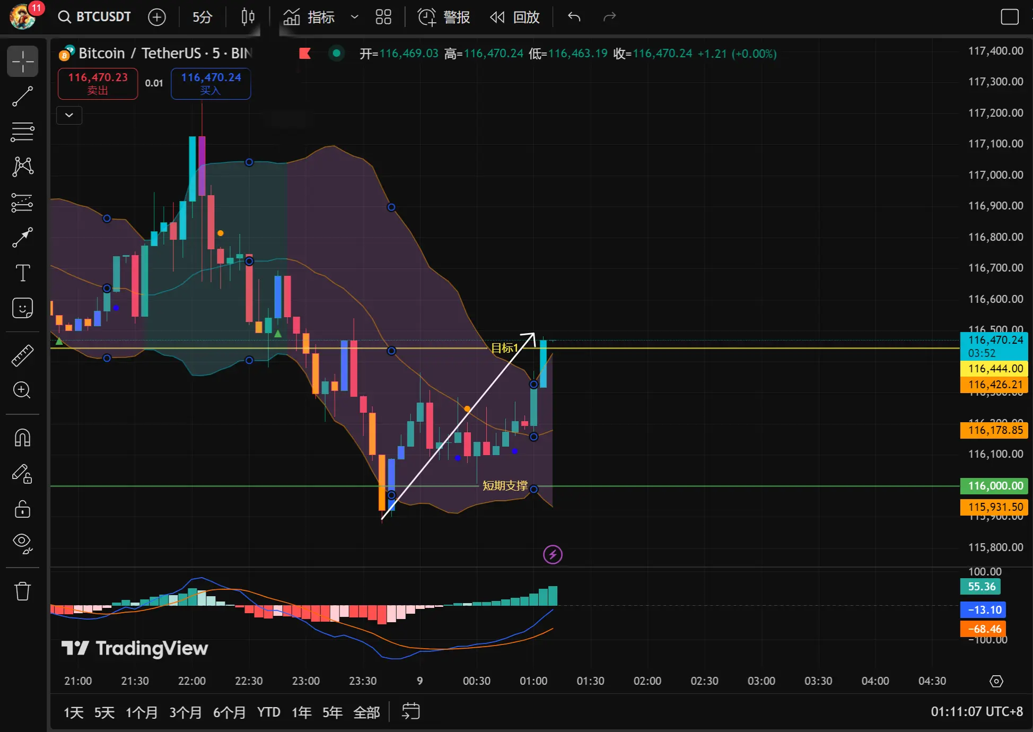Toggle lock all drawings
Screen dimensions: 1033x732
[23, 509]
